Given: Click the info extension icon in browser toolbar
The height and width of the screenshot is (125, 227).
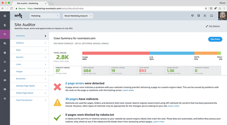Looking at the screenshot, I should [211, 9].
